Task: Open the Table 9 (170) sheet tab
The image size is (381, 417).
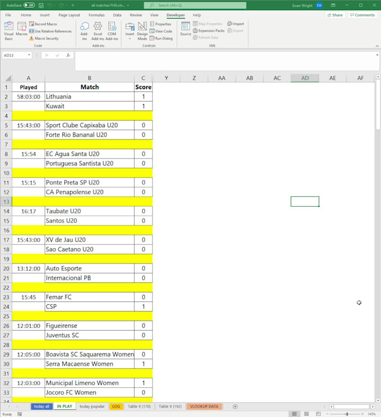Action: coord(139,406)
